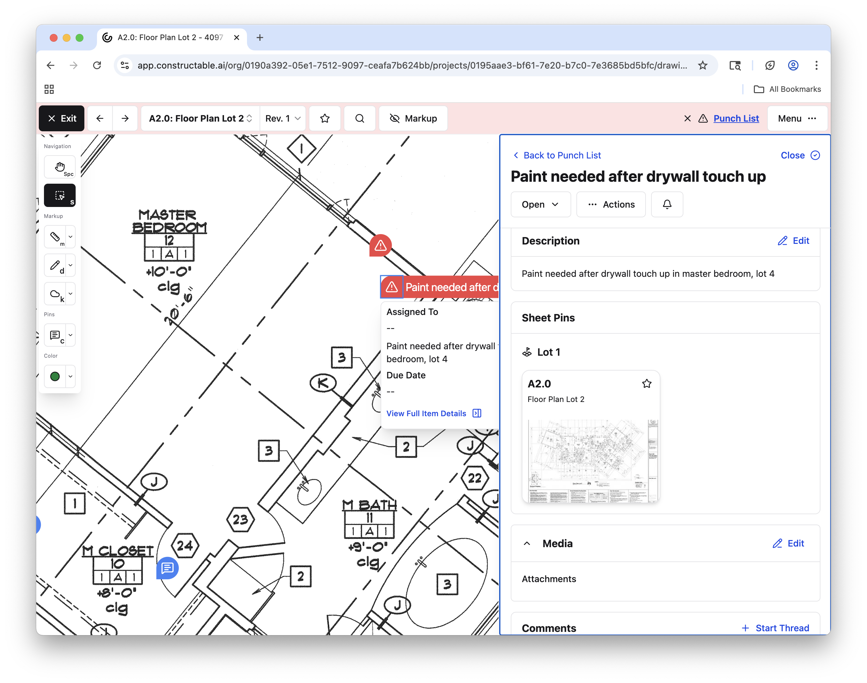
Task: Choose the comment pin tool
Action: [55, 335]
